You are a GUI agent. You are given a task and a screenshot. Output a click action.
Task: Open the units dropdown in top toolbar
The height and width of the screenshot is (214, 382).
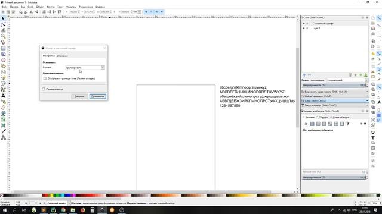click(137, 12)
